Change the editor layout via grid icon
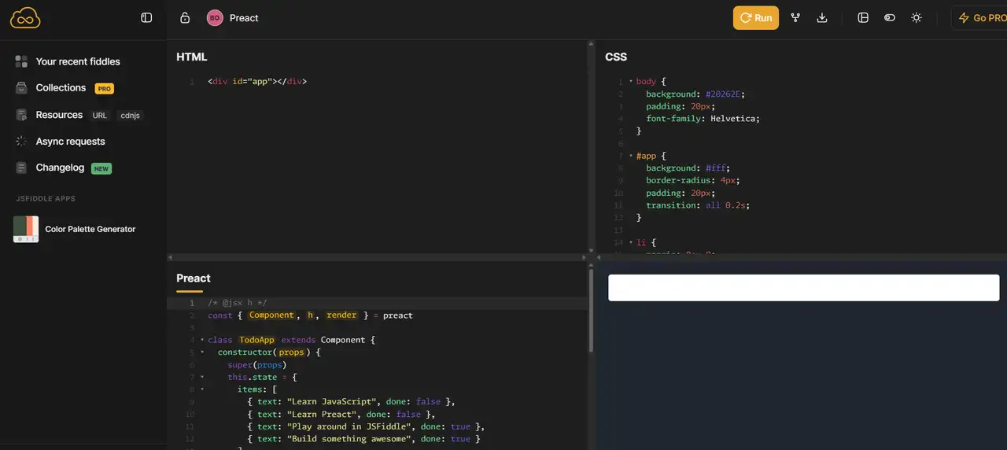The width and height of the screenshot is (1007, 450). (x=863, y=17)
